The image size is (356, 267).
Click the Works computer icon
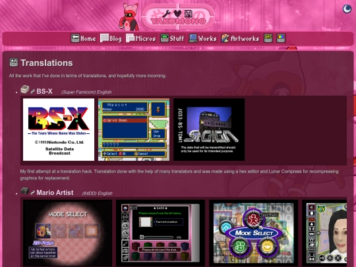tap(193, 38)
